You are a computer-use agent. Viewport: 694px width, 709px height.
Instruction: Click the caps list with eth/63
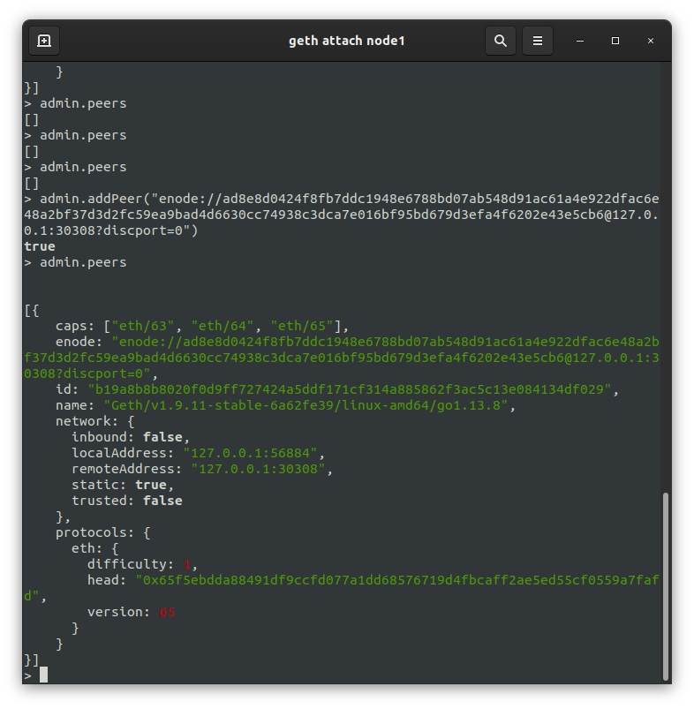coord(202,326)
